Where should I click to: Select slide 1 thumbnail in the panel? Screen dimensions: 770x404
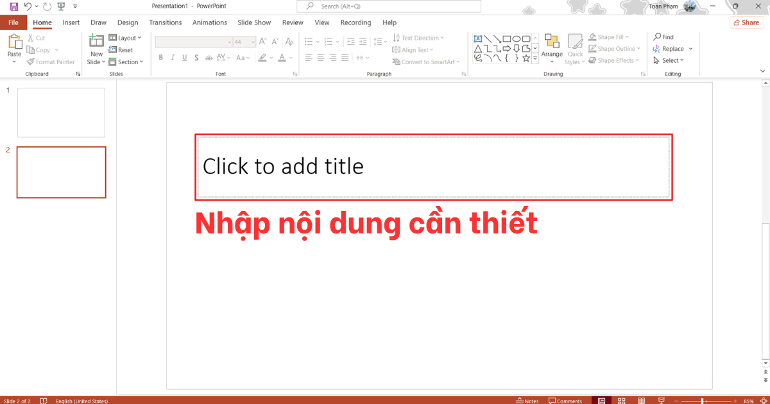point(61,112)
